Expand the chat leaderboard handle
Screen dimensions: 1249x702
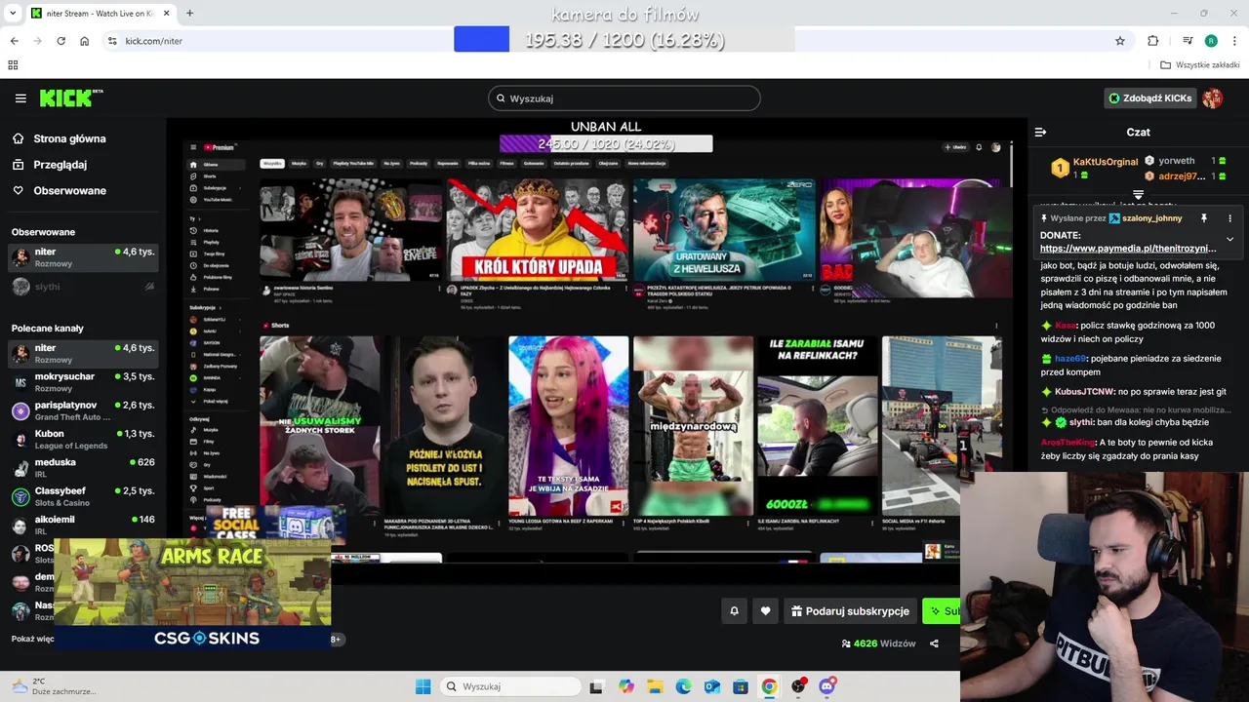1138,195
